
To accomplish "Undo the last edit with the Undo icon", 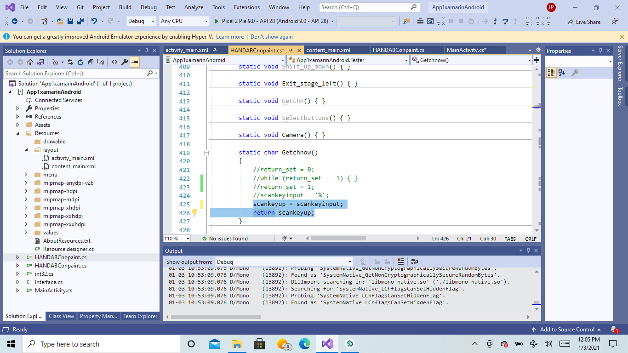I will [94, 21].
